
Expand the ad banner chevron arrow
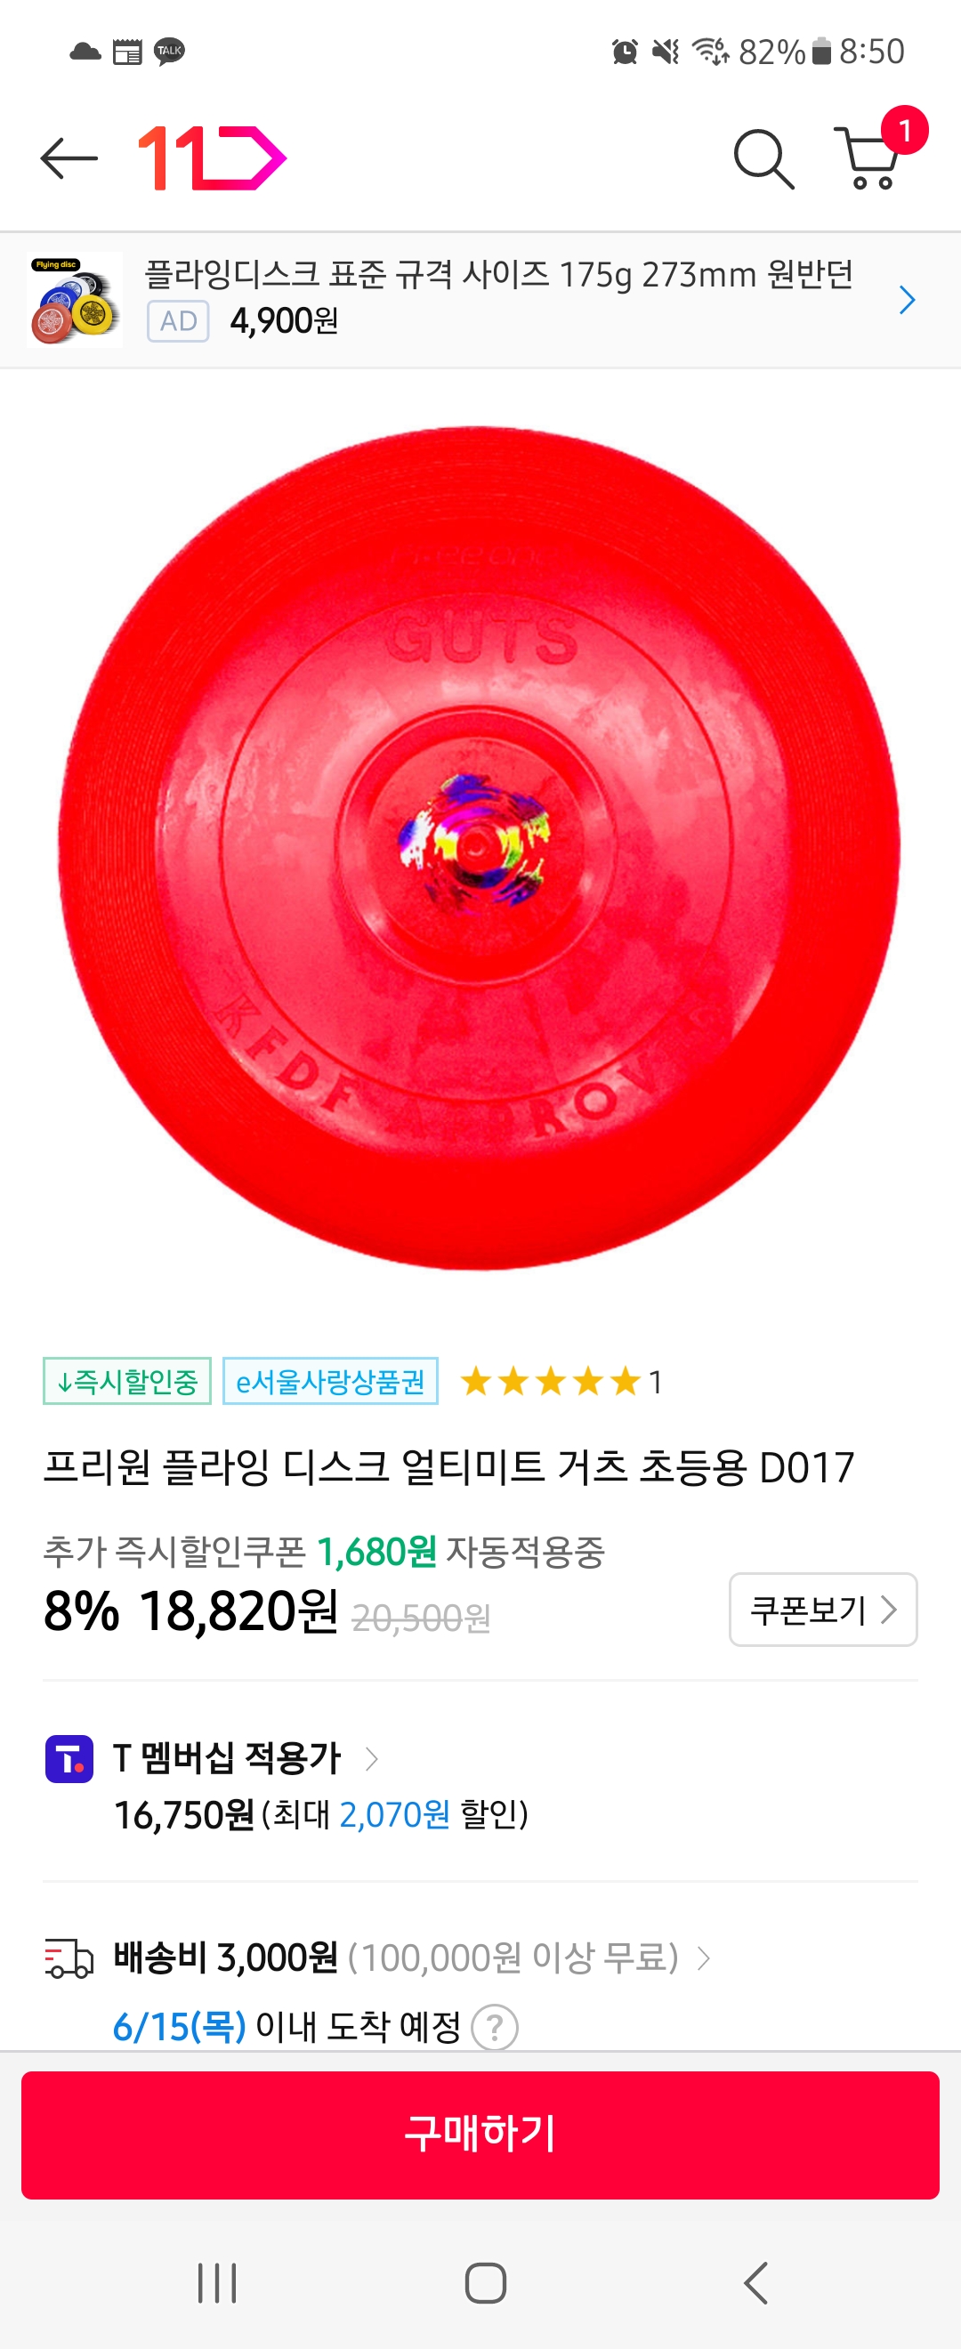click(x=907, y=300)
